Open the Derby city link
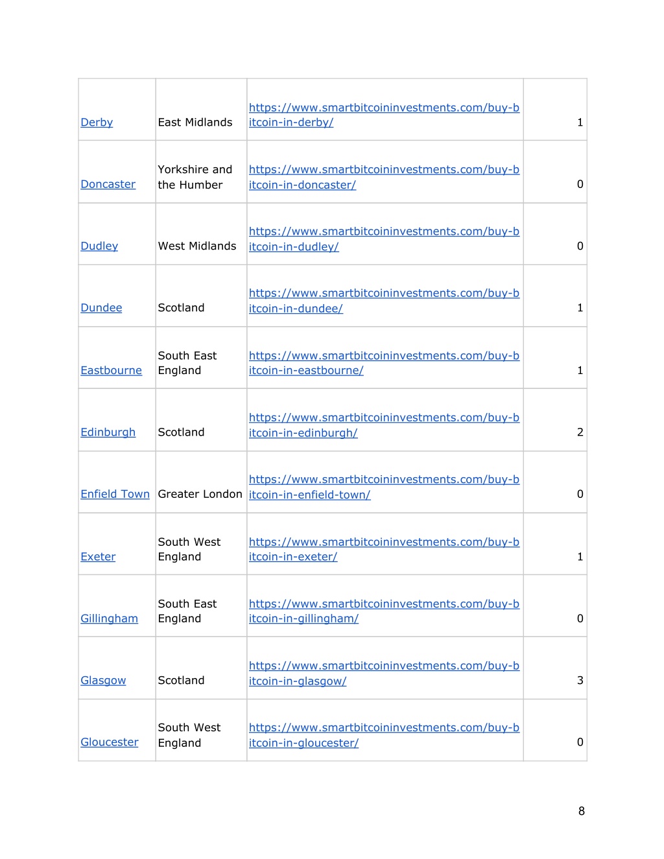The width and height of the screenshot is (664, 859). pyautogui.click(x=97, y=123)
